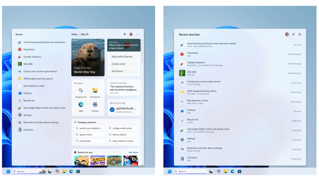Image resolution: width=319 pixels, height=179 pixels.
Task: Open Snipping Tool in Top apps
Action: [81, 93]
